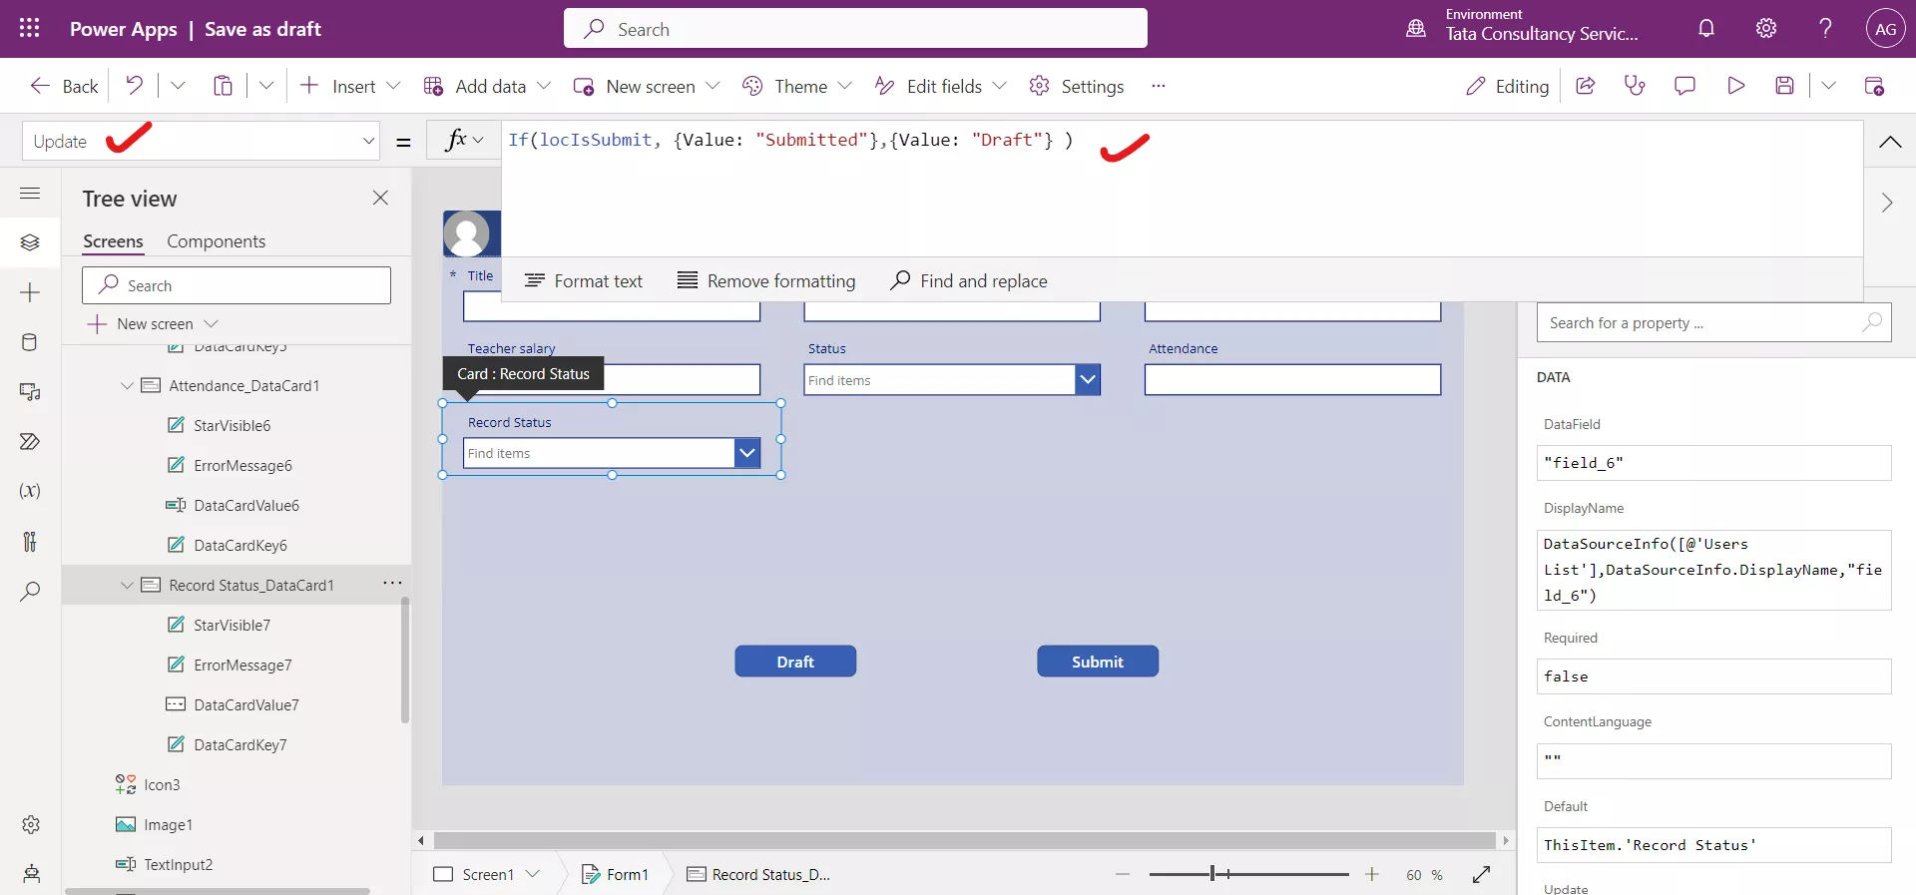
Task: Open the fx function chevron
Action: click(478, 141)
